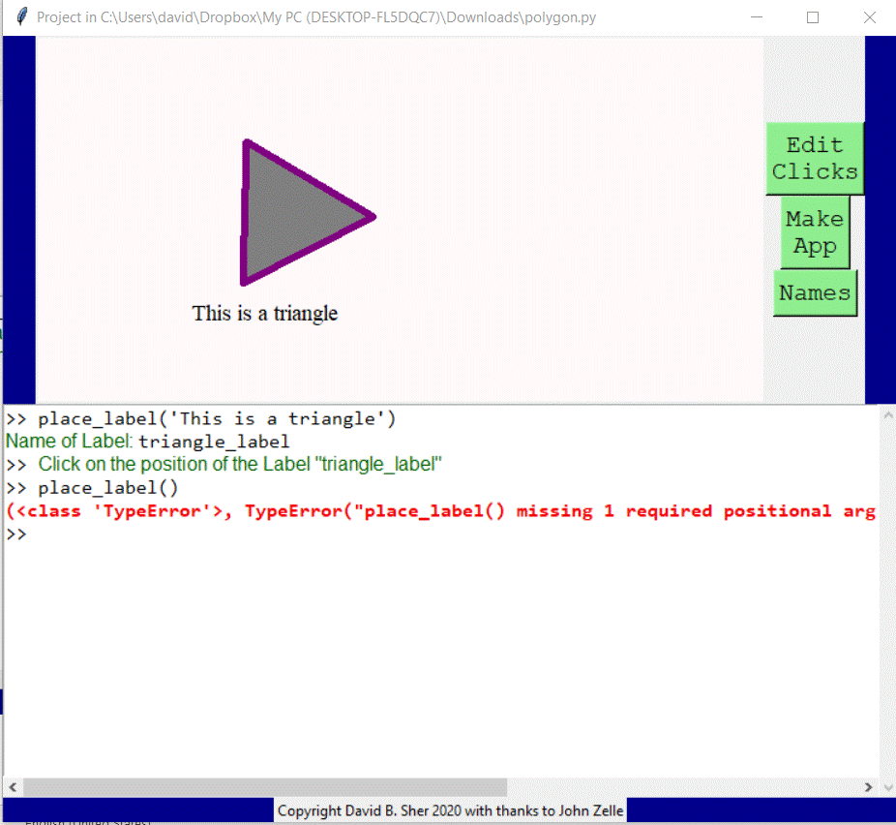Click the red TypeError message line
The height and width of the screenshot is (825, 896).
pyautogui.click(x=440, y=511)
